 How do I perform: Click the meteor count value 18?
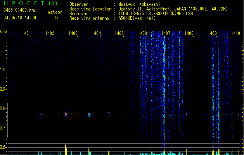click(56, 18)
